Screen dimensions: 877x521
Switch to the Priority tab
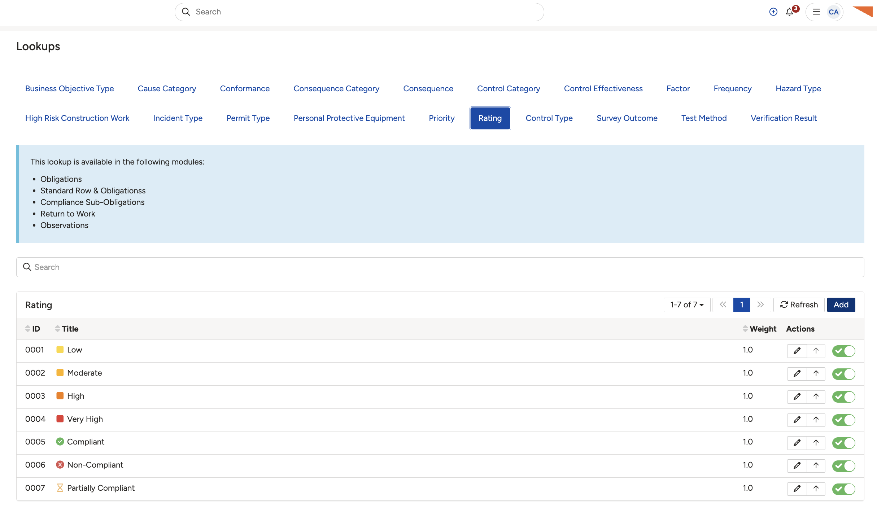point(441,118)
